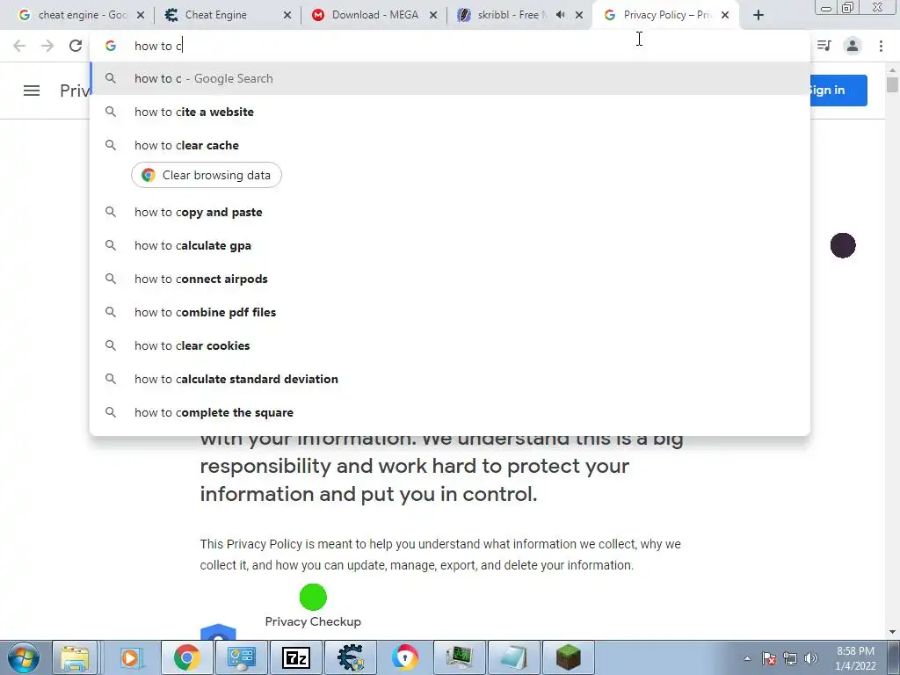Click the address bar with 'how to c'
The width and height of the screenshot is (900, 675).
pyautogui.click(x=450, y=46)
